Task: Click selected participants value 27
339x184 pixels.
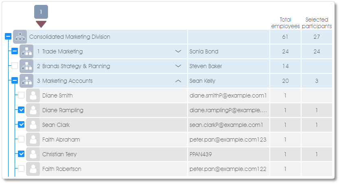Action: [317, 37]
